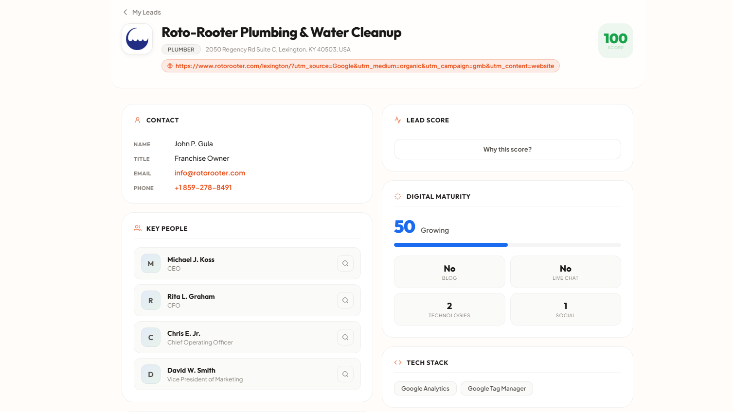The image size is (733, 412).
Task: Click the Digital Maturity progress bar
Action: 507,245
